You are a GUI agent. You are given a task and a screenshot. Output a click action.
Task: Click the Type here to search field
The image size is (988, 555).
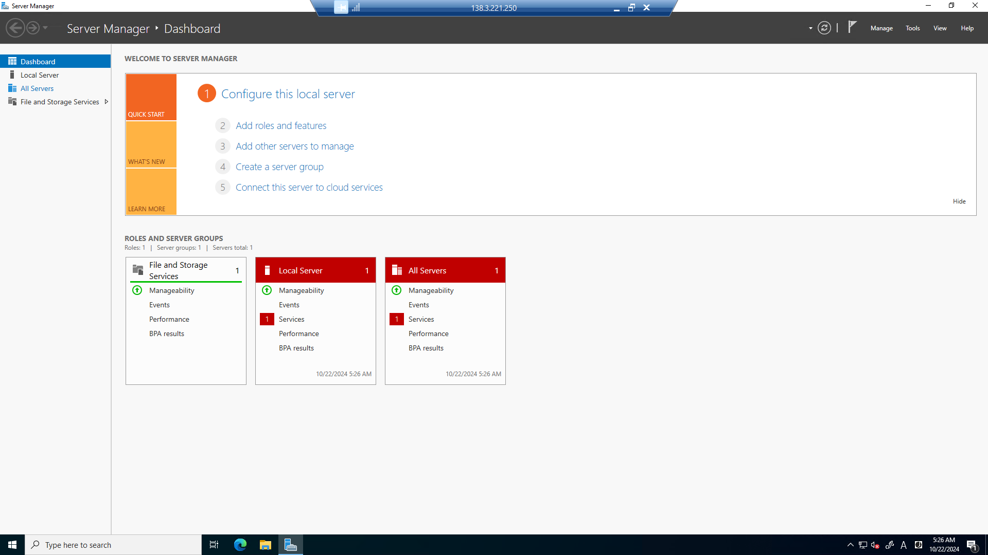(x=113, y=544)
